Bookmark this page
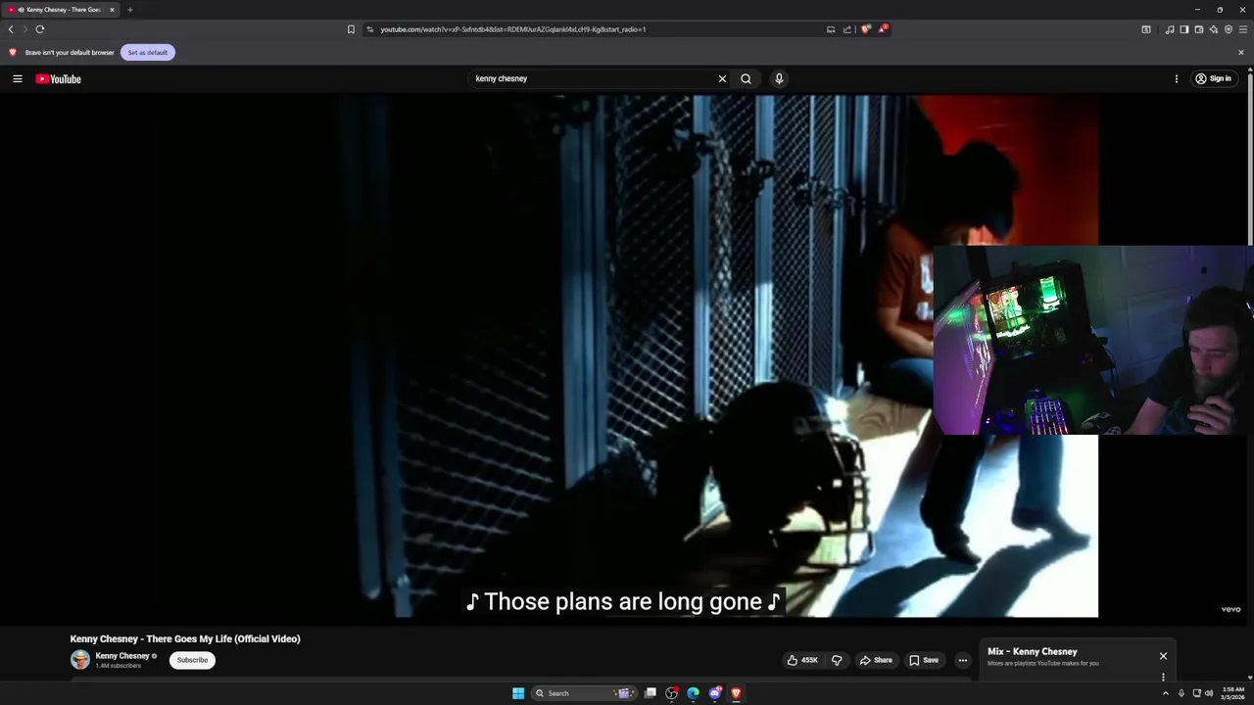 pyautogui.click(x=351, y=29)
